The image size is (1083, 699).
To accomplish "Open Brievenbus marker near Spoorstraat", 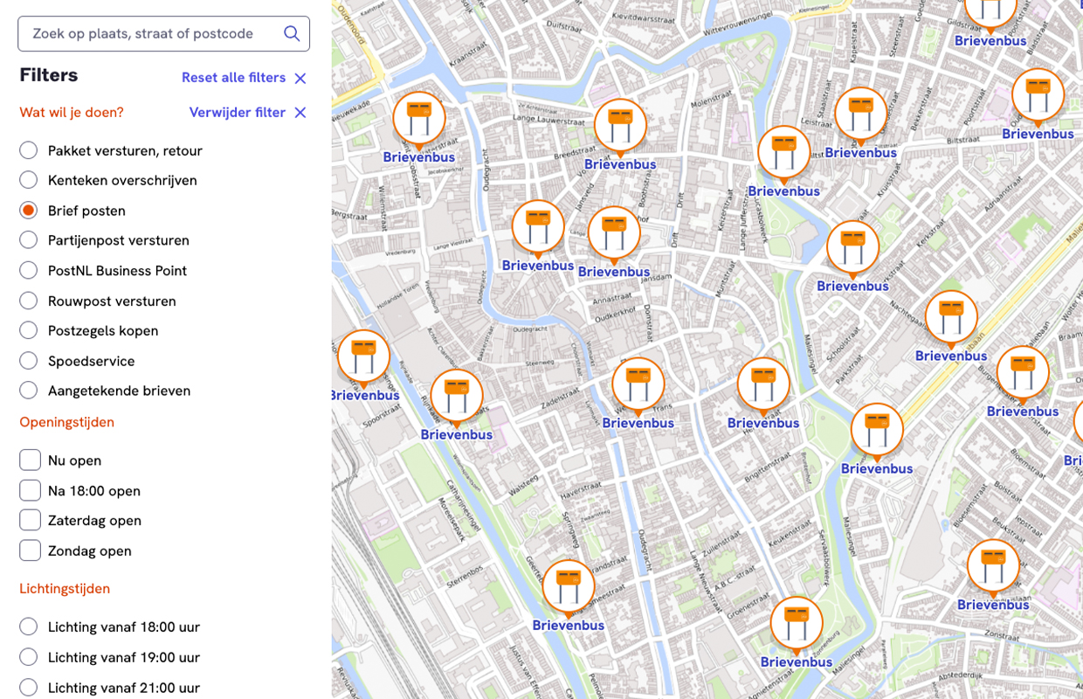I will (362, 357).
